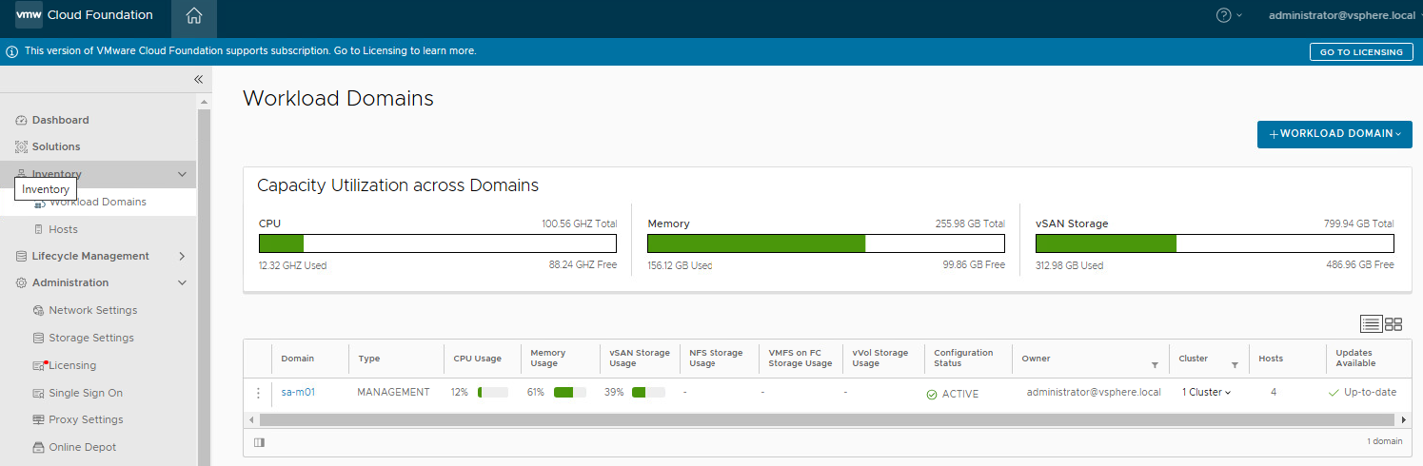1423x466 pixels.
Task: Click the Licensing icon with red dot
Action: click(x=40, y=365)
